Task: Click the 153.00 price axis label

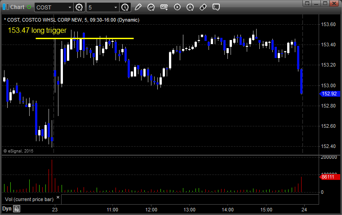Action: (x=328, y=85)
